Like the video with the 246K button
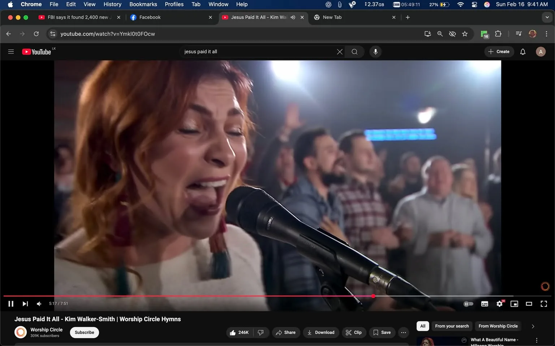 tap(239, 332)
